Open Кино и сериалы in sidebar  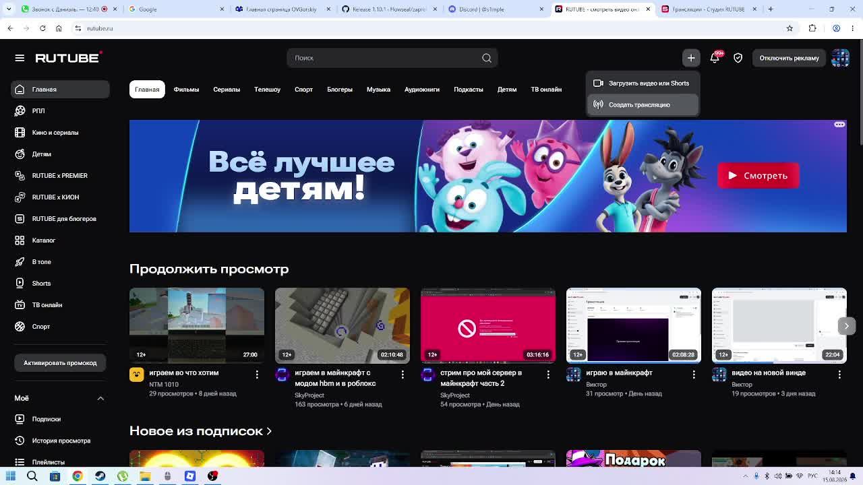[60, 133]
